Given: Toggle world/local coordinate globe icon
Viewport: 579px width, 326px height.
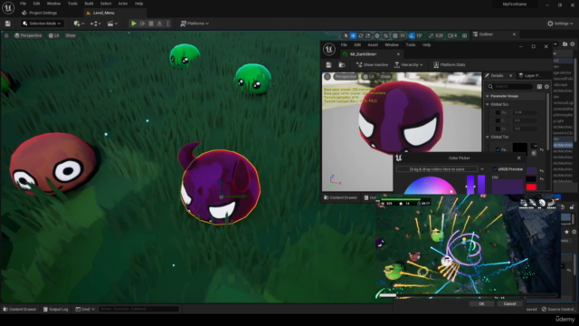Looking at the screenshot, I should click(377, 35).
